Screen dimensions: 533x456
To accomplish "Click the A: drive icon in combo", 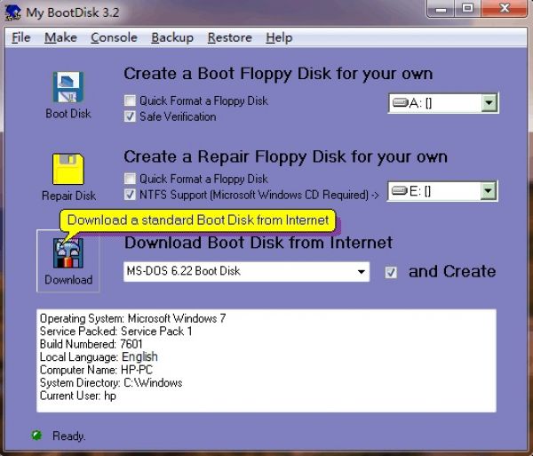I will (400, 102).
